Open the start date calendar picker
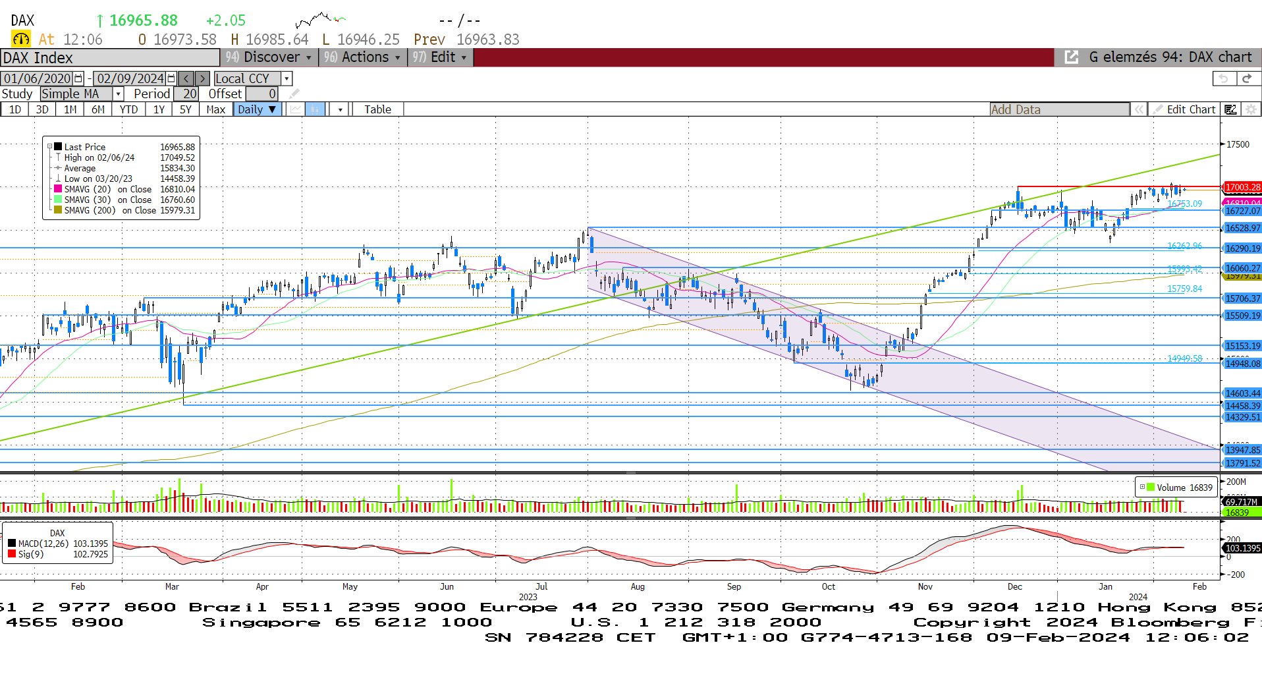This screenshot has height=674, width=1262. click(78, 78)
